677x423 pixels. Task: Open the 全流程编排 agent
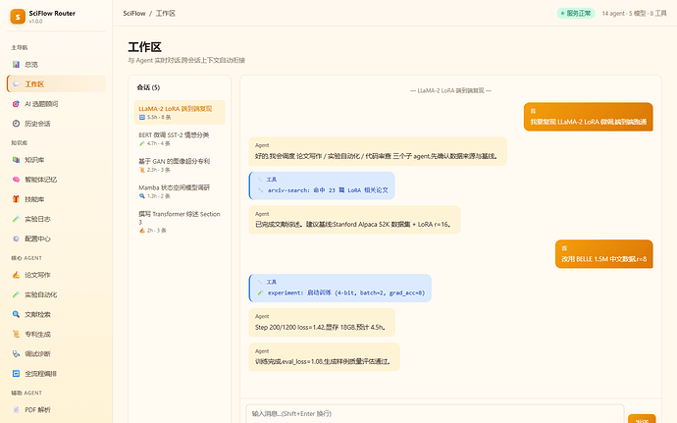click(x=56, y=373)
